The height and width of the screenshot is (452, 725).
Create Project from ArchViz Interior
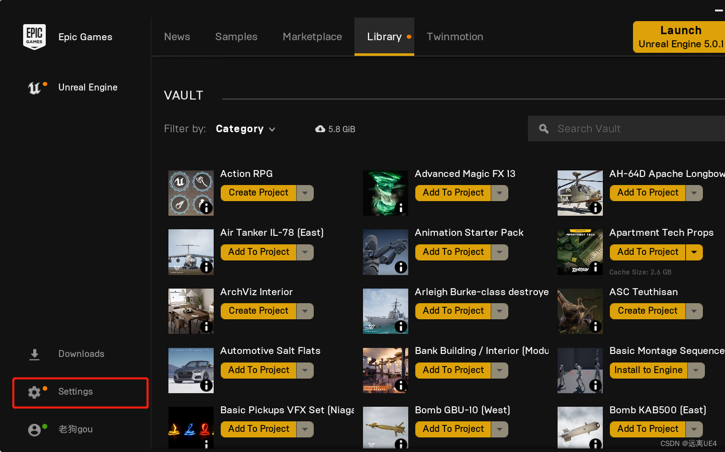[x=258, y=311]
